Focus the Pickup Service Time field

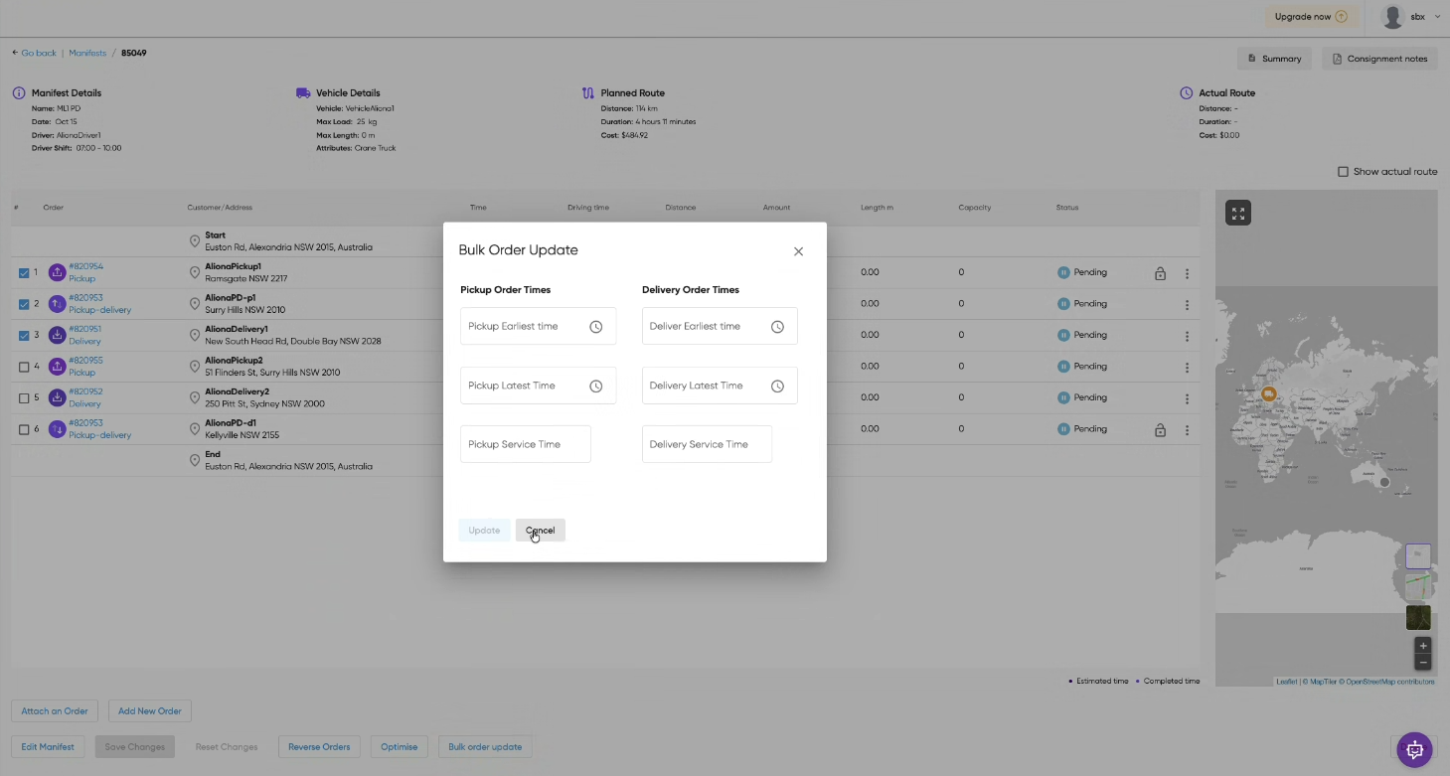point(525,444)
